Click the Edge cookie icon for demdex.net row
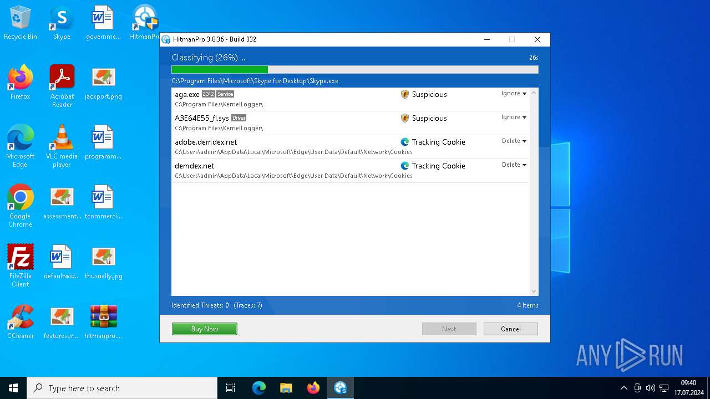This screenshot has height=399, width=710. 405,166
